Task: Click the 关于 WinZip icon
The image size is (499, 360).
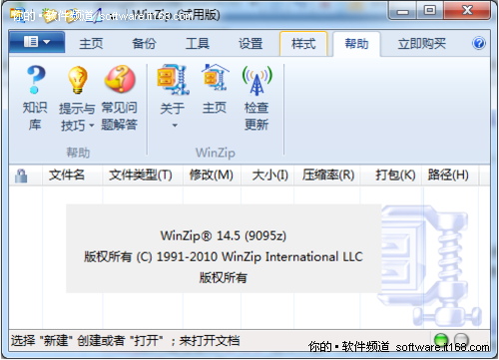Action: pyautogui.click(x=173, y=80)
